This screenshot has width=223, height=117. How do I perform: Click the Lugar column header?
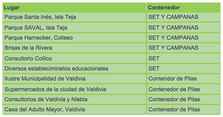[x=74, y=8]
